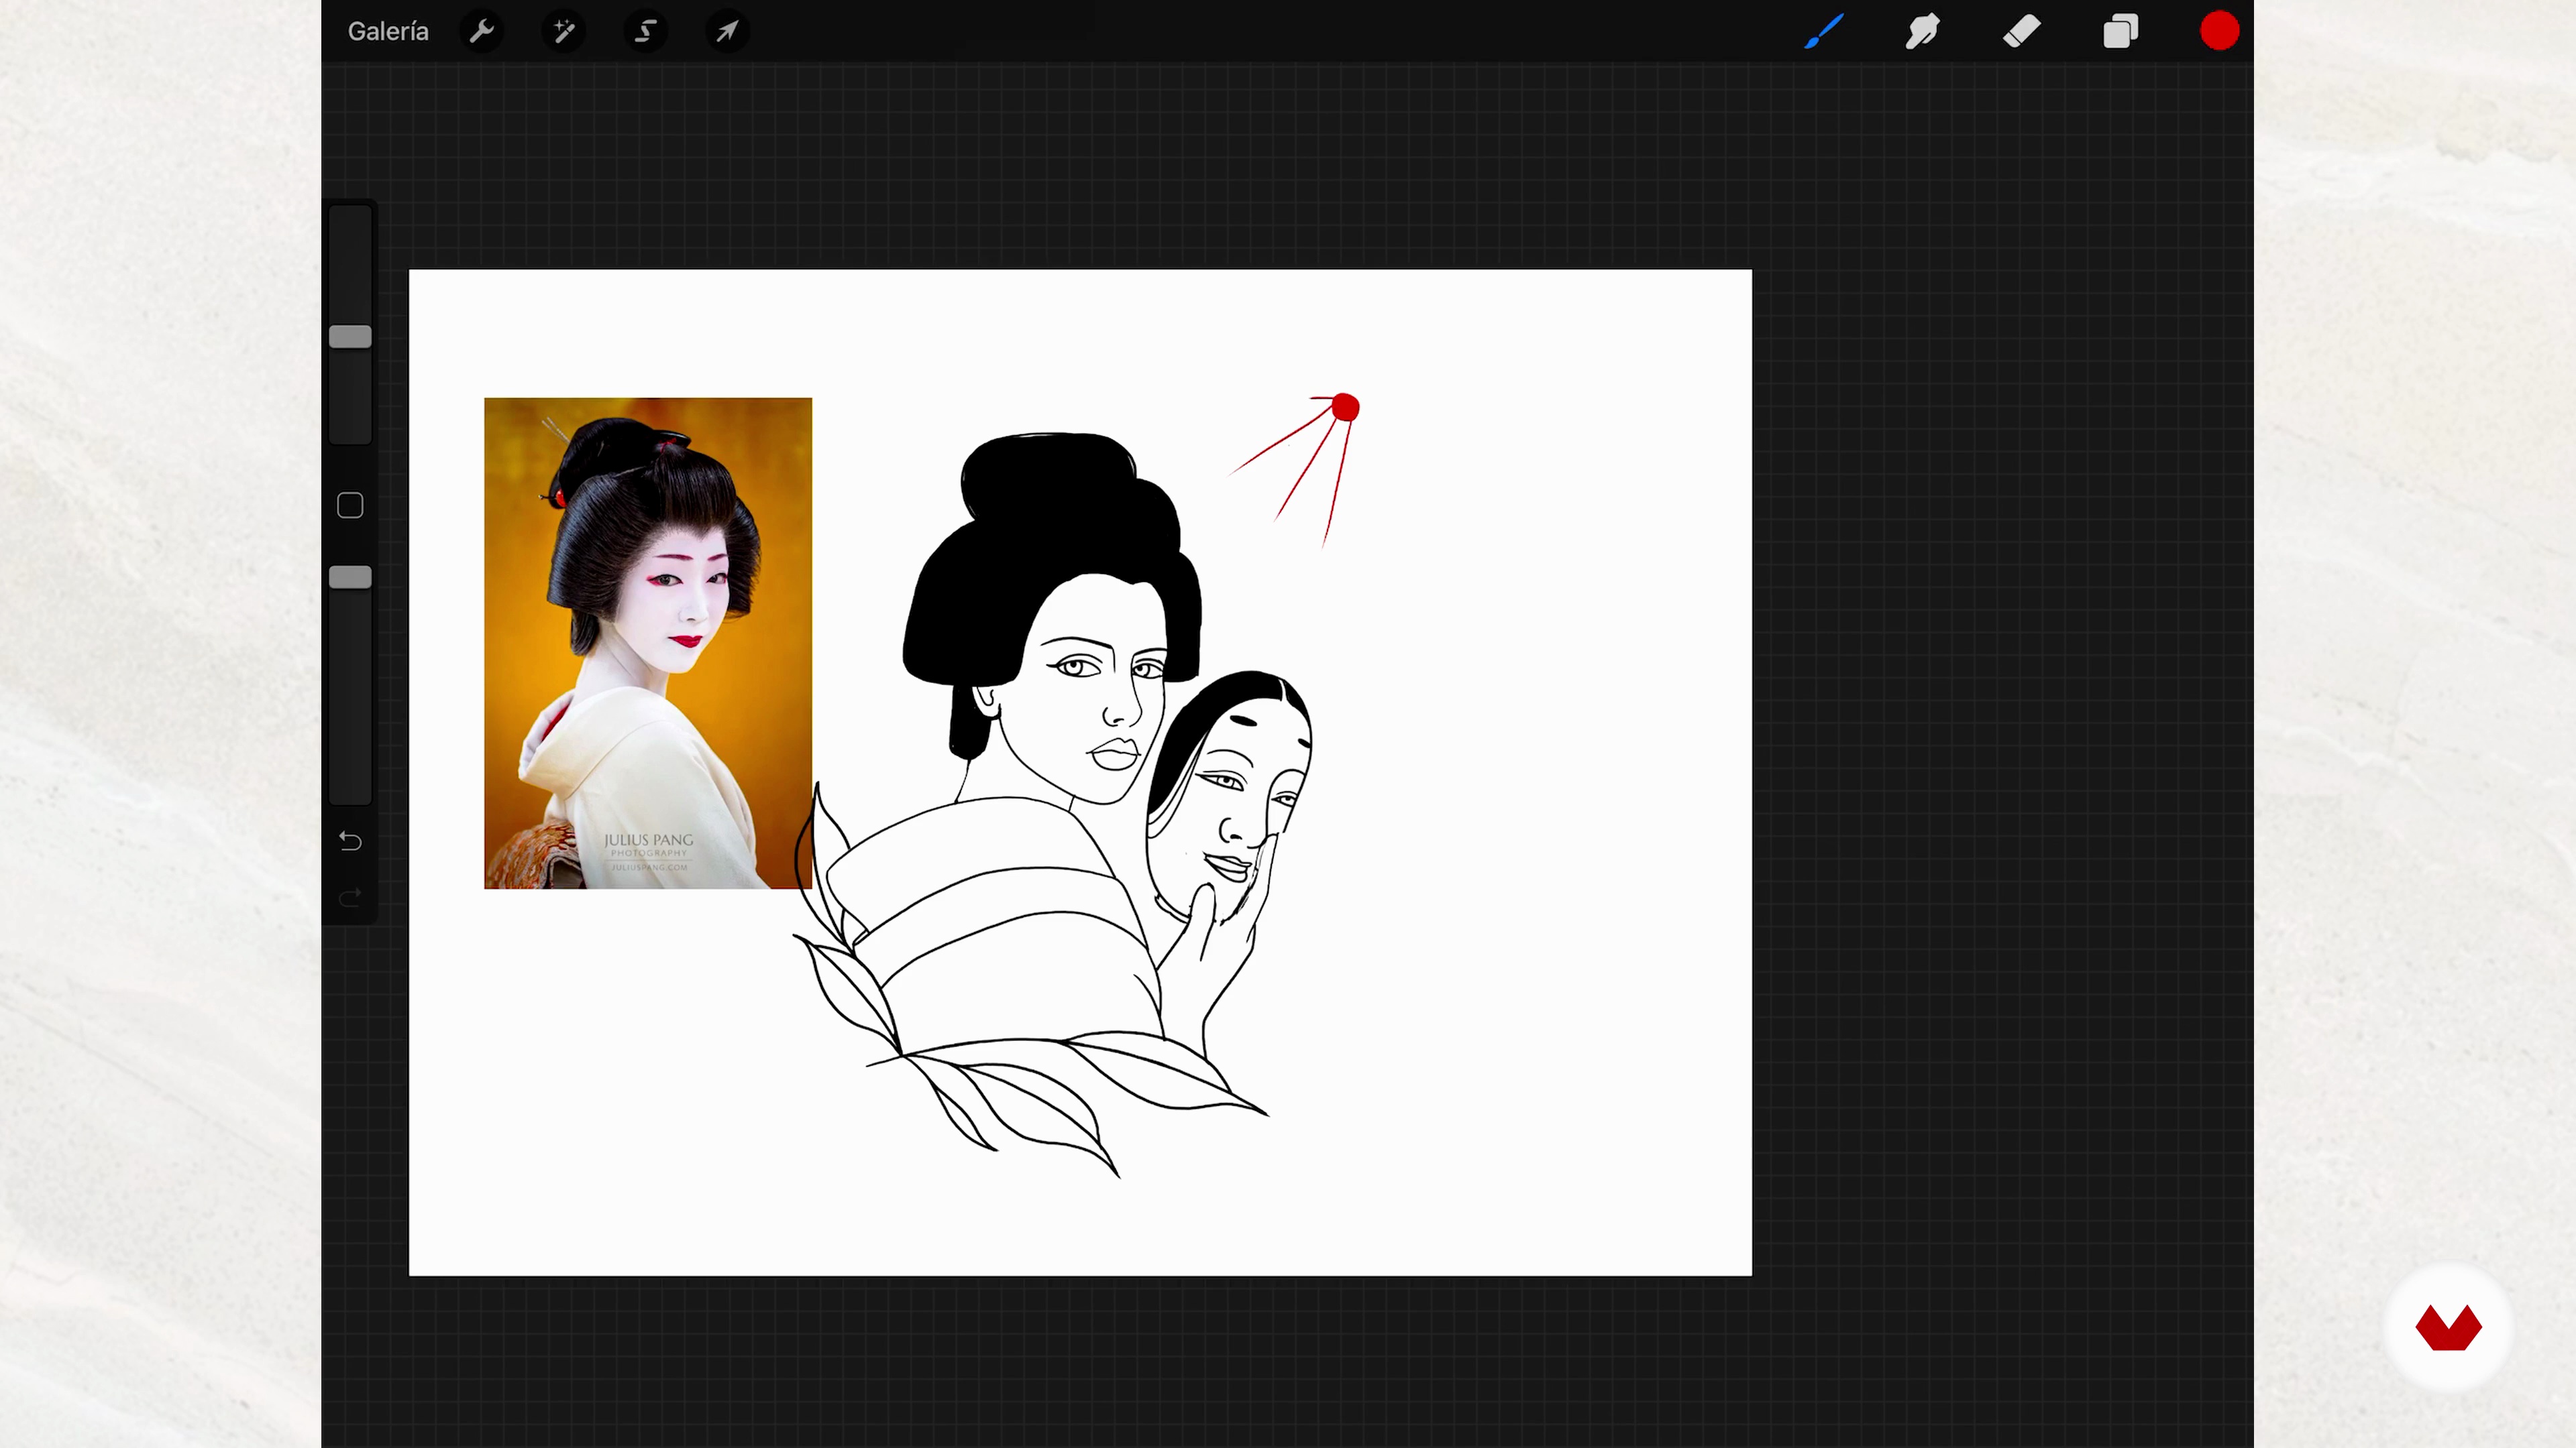Select the Eraser tool
This screenshot has width=2576, height=1448.
point(2022,31)
